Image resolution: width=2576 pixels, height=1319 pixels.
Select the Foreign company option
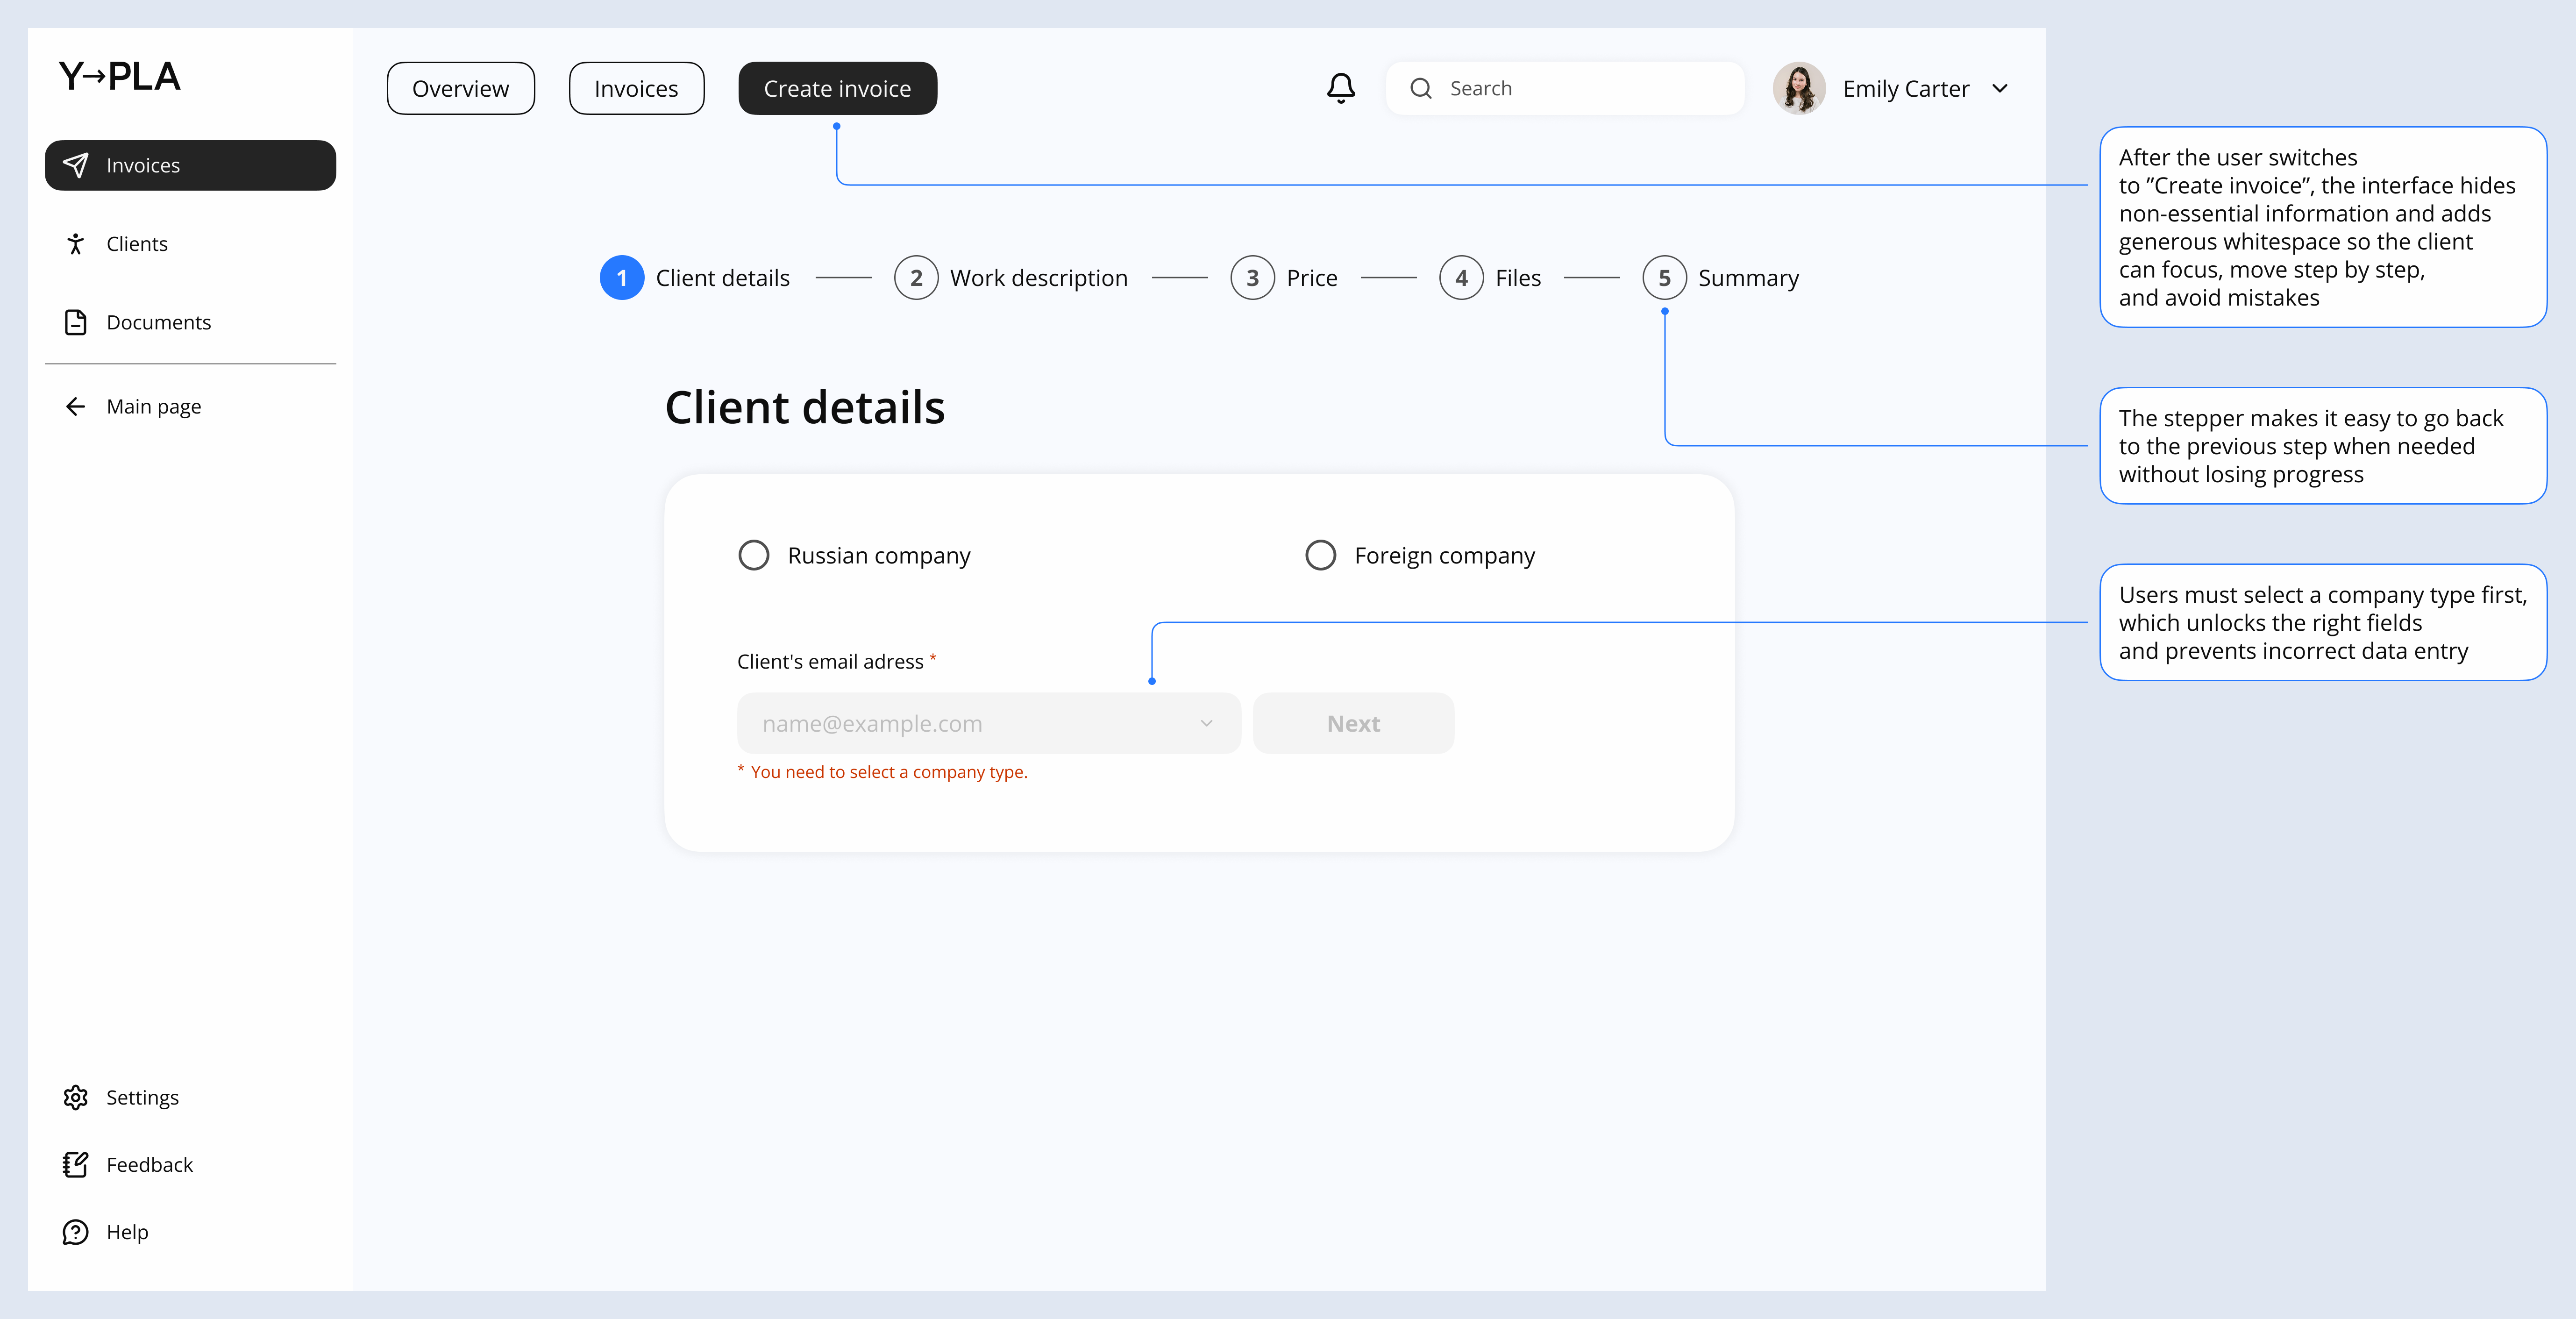(1320, 554)
